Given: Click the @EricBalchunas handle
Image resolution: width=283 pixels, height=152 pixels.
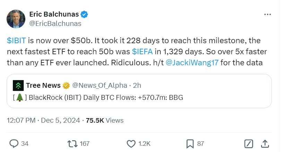Looking at the screenshot, I should pos(56,23).
